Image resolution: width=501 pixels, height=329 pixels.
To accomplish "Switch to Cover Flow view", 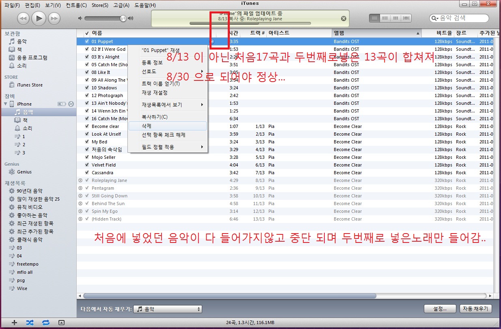I will pos(406,18).
